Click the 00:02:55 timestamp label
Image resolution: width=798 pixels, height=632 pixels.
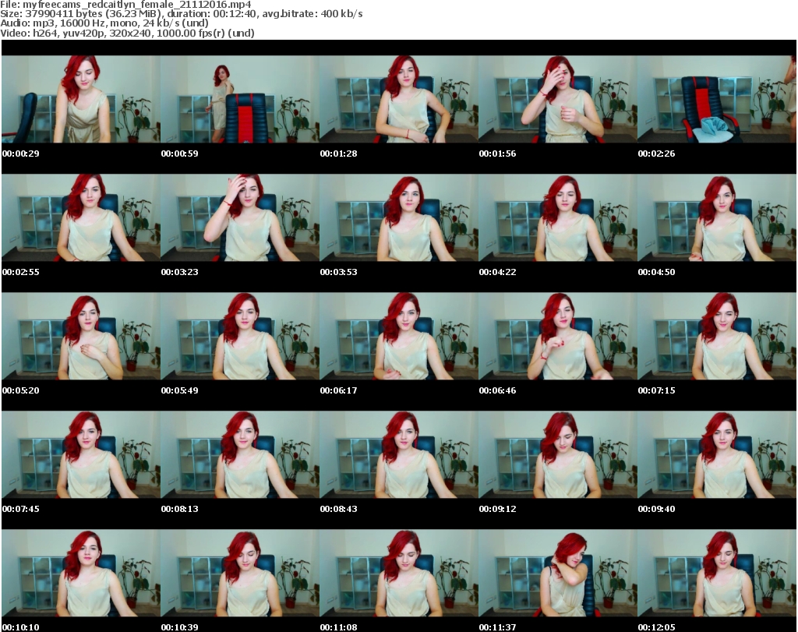tap(21, 272)
